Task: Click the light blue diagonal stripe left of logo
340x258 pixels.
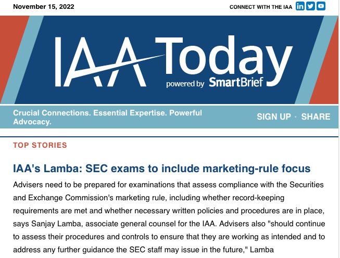Action: pos(23,60)
